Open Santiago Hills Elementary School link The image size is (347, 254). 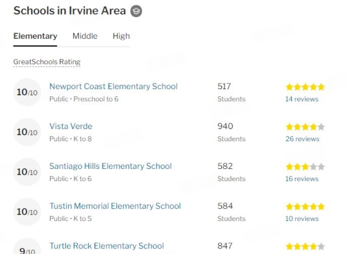coord(110,166)
